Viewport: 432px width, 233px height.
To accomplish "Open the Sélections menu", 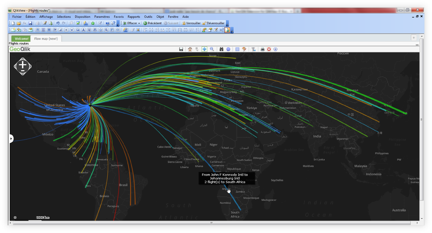I will tap(64, 17).
